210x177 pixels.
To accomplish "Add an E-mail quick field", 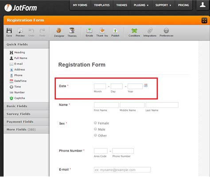I will pyautogui.click(x=16, y=64).
